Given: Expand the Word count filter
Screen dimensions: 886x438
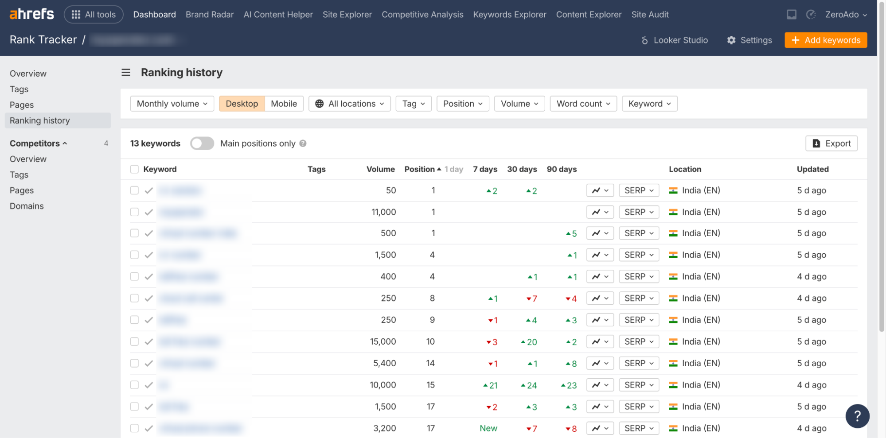Looking at the screenshot, I should (x=583, y=104).
